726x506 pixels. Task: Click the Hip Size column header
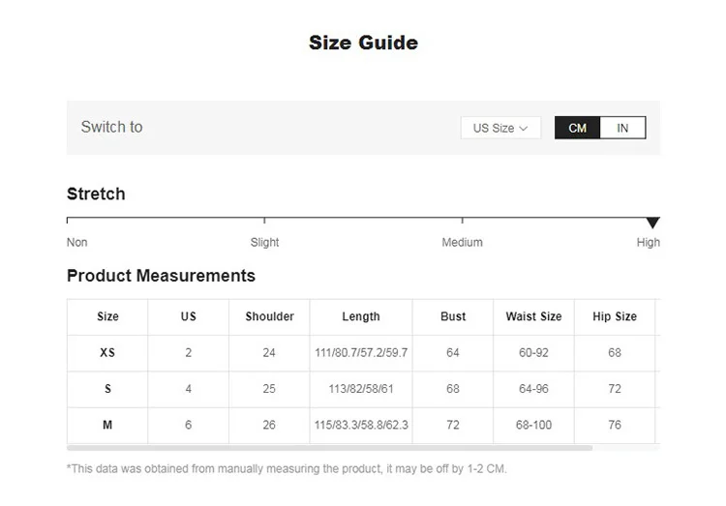pyautogui.click(x=615, y=316)
